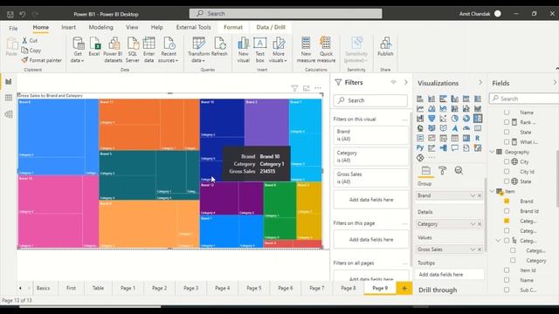559x314 pixels.
Task: Click the Publish button
Action: [385, 47]
